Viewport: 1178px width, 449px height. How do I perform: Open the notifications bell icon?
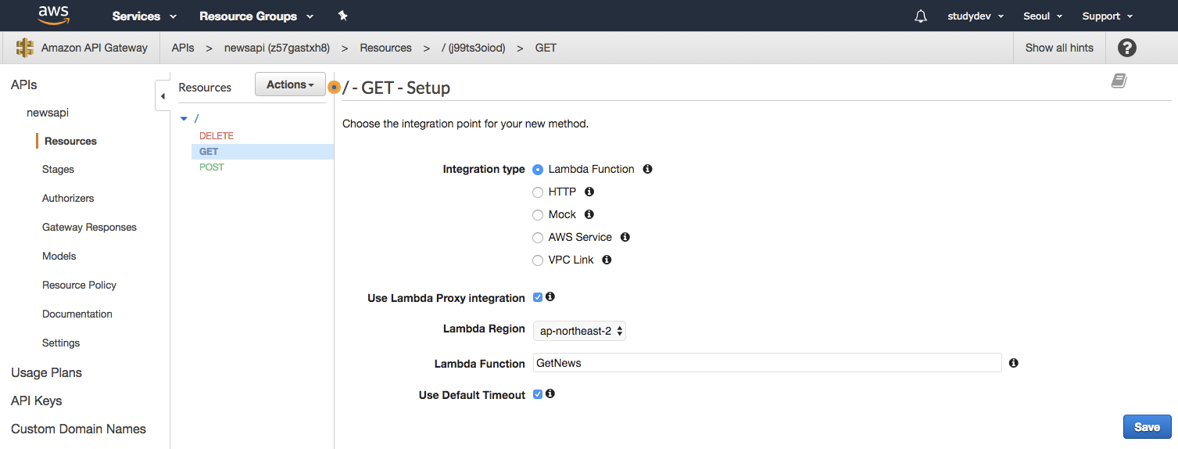click(921, 16)
